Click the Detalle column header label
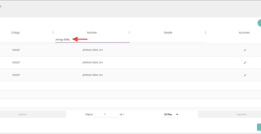Screen dimensions: 261x134 (x=168, y=33)
